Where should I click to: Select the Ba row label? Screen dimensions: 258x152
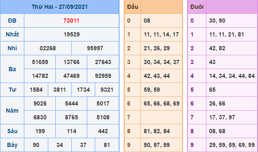coord(12,69)
